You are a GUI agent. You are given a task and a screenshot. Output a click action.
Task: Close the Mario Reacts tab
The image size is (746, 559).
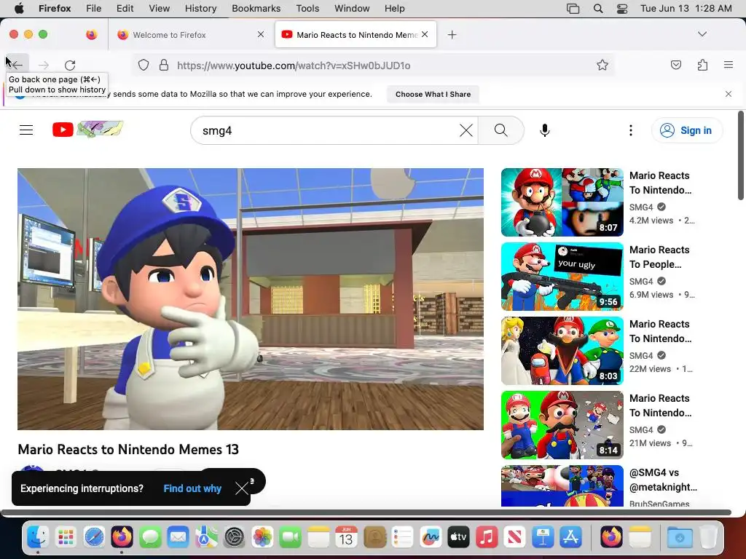(425, 34)
